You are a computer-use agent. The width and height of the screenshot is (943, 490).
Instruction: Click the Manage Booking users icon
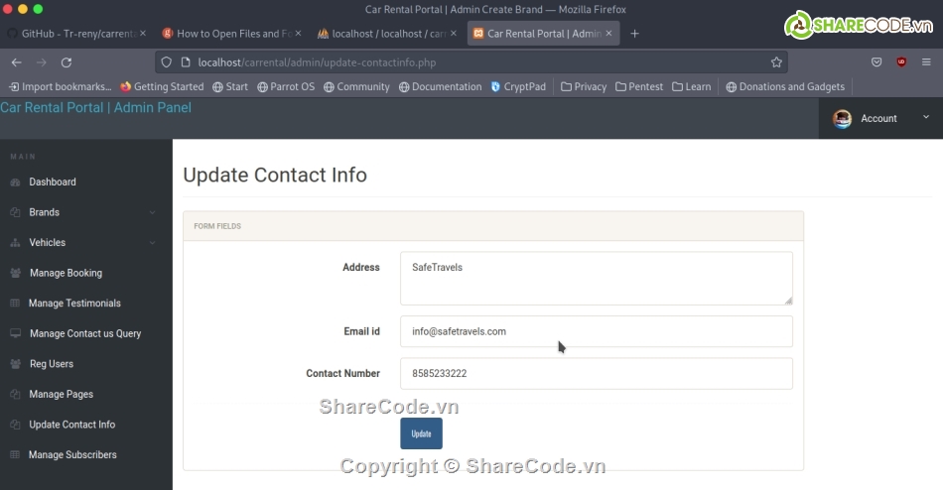pos(15,273)
